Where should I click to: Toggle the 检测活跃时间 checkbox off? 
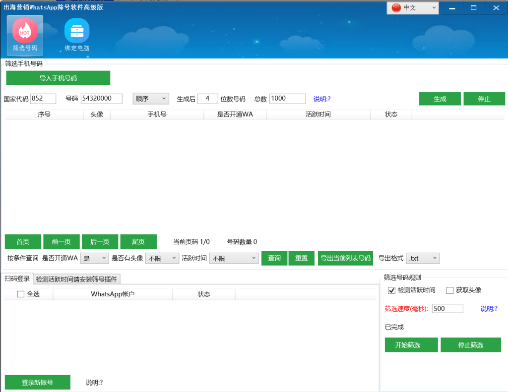point(391,290)
